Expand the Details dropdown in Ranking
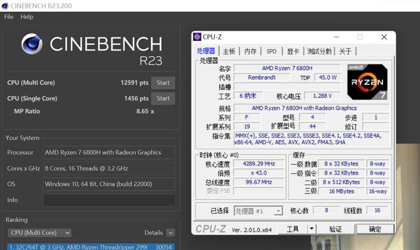This screenshot has width=420, height=250. 171,233
